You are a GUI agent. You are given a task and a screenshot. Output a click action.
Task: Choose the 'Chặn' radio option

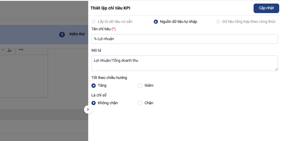click(x=140, y=103)
